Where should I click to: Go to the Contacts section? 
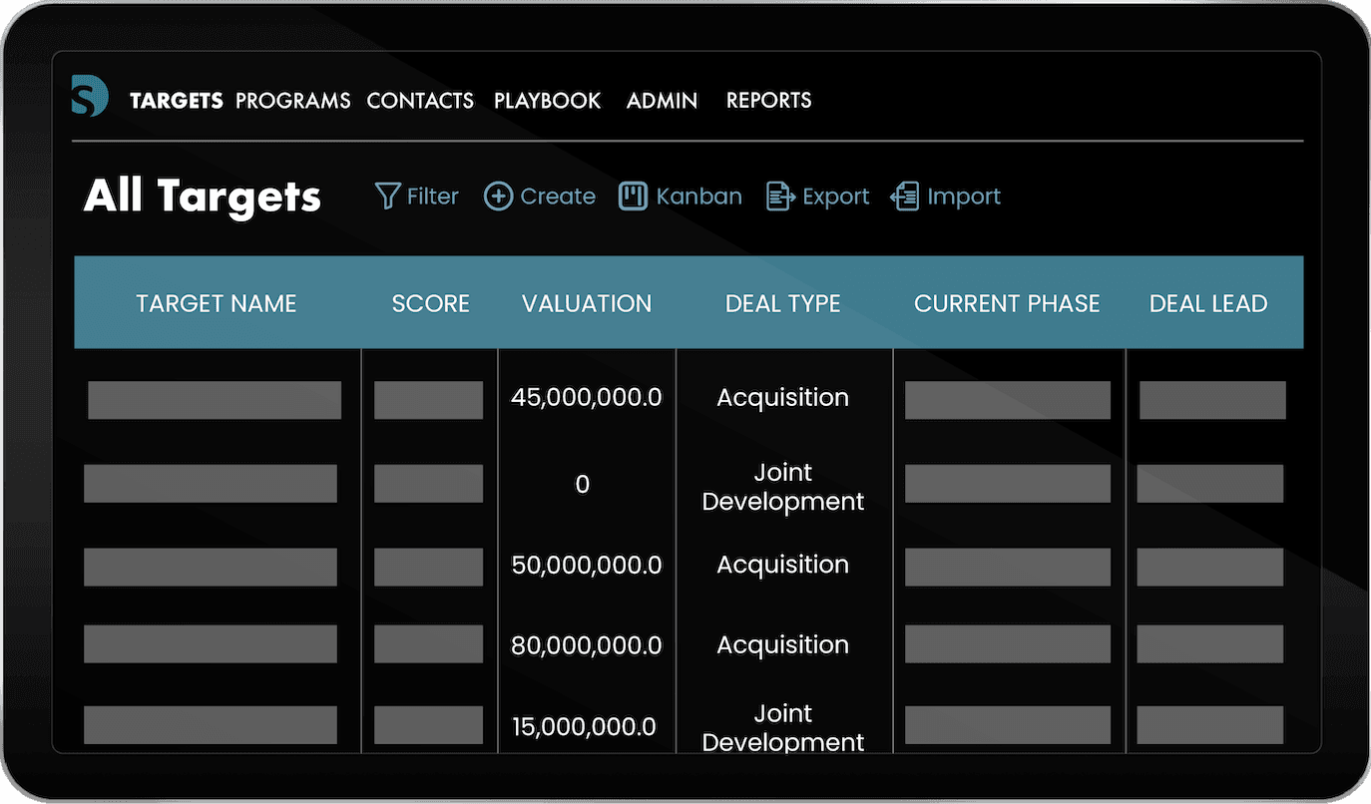pos(420,101)
